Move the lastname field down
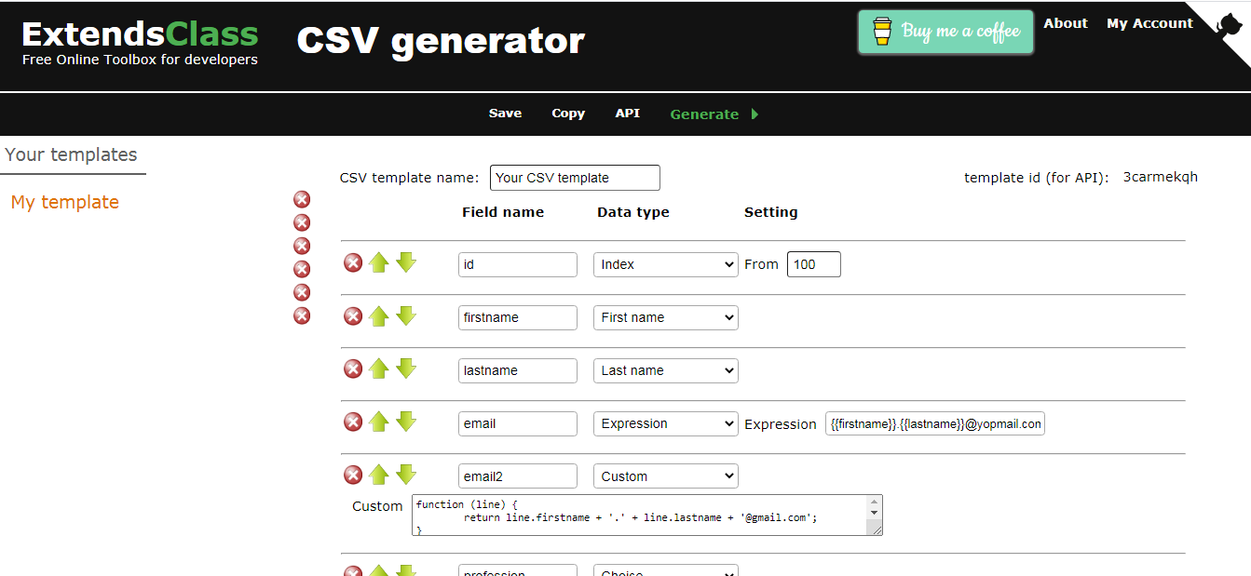The image size is (1251, 576). 406,369
